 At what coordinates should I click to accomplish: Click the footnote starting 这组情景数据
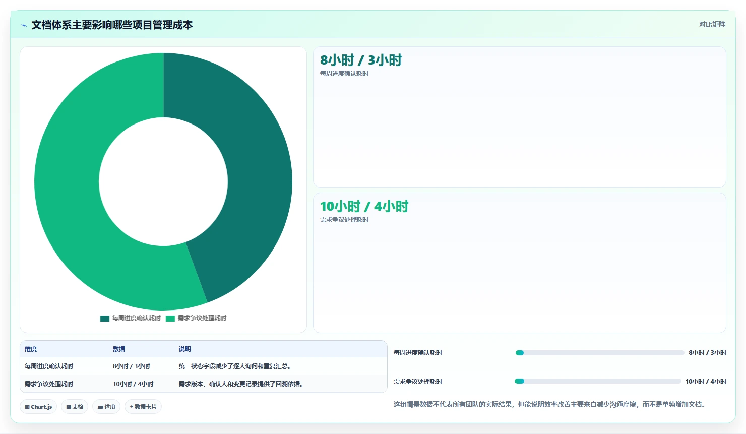pyautogui.click(x=550, y=404)
